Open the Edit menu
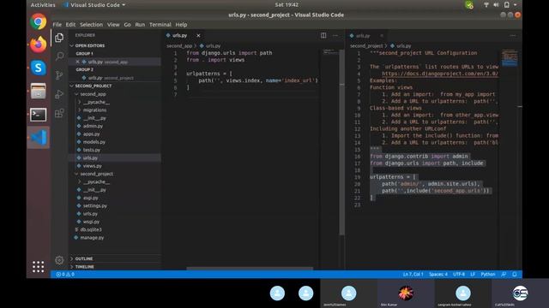Screen dimensions: 549x308 click(70, 25)
